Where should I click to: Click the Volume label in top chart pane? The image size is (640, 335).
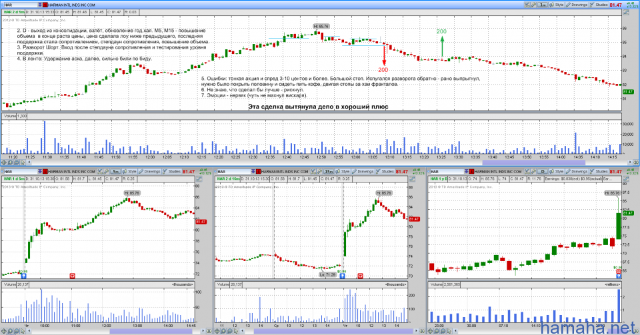pyautogui.click(x=9, y=116)
